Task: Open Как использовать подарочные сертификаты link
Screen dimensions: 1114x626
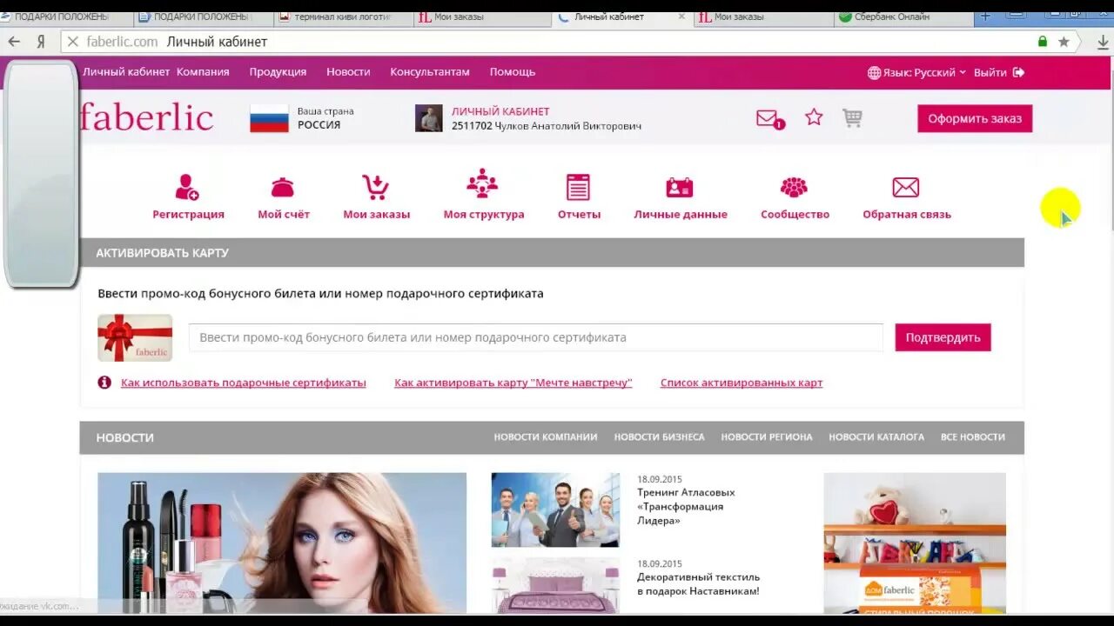Action: (244, 383)
